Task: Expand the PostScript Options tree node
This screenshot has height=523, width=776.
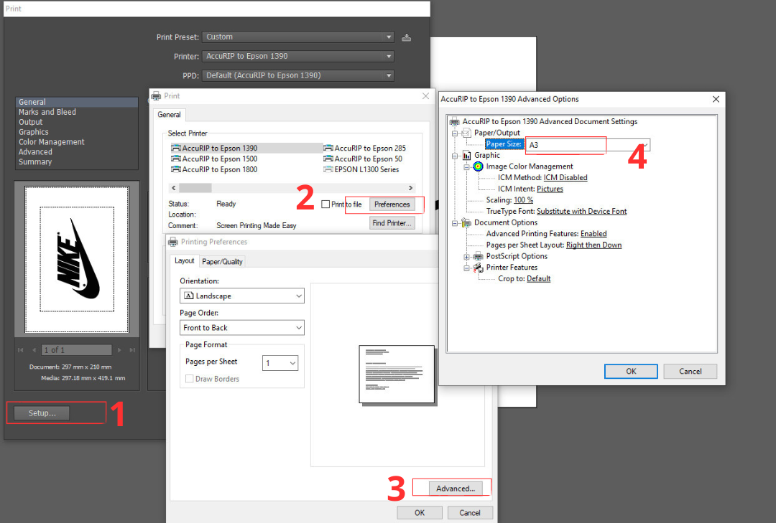Action: click(x=467, y=257)
